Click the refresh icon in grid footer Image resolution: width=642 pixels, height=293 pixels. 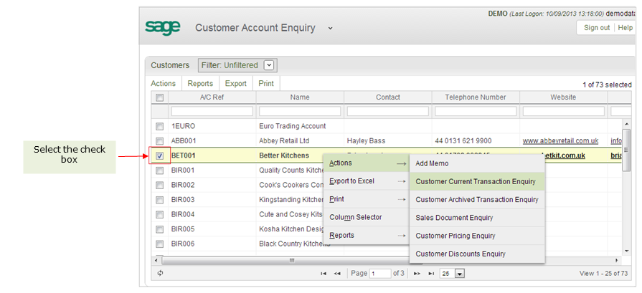pos(160,274)
